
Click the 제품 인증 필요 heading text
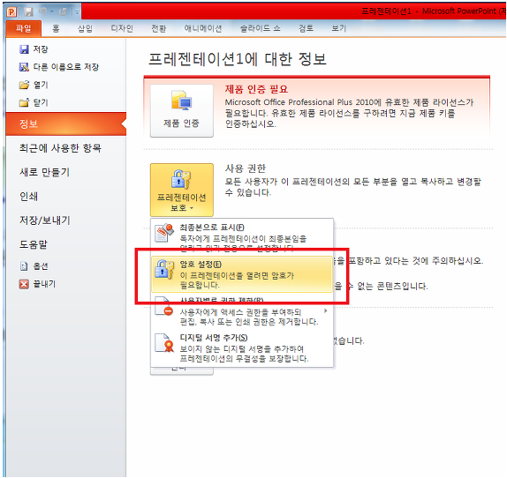256,89
